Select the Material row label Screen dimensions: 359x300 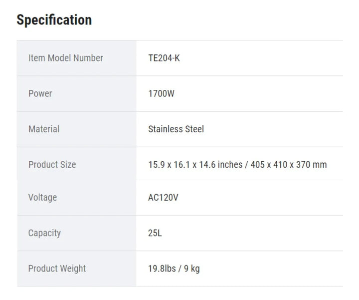[44, 129]
